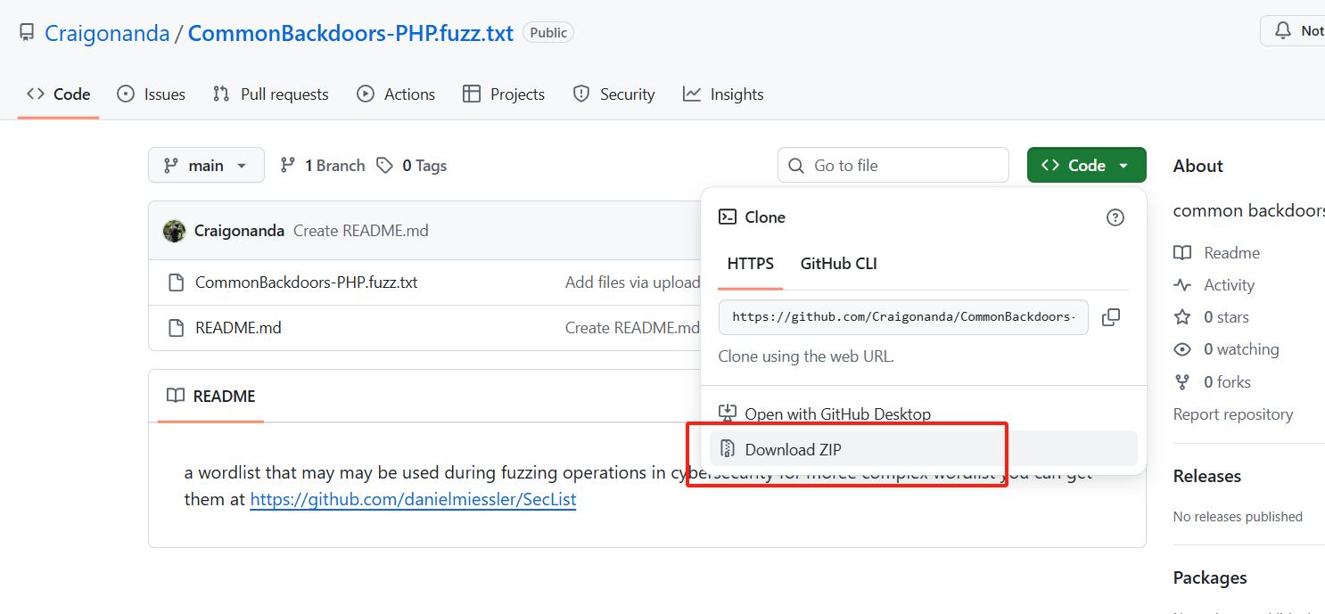Open the Readme link in About sidebar
The width and height of the screenshot is (1325, 614).
pyautogui.click(x=1231, y=253)
